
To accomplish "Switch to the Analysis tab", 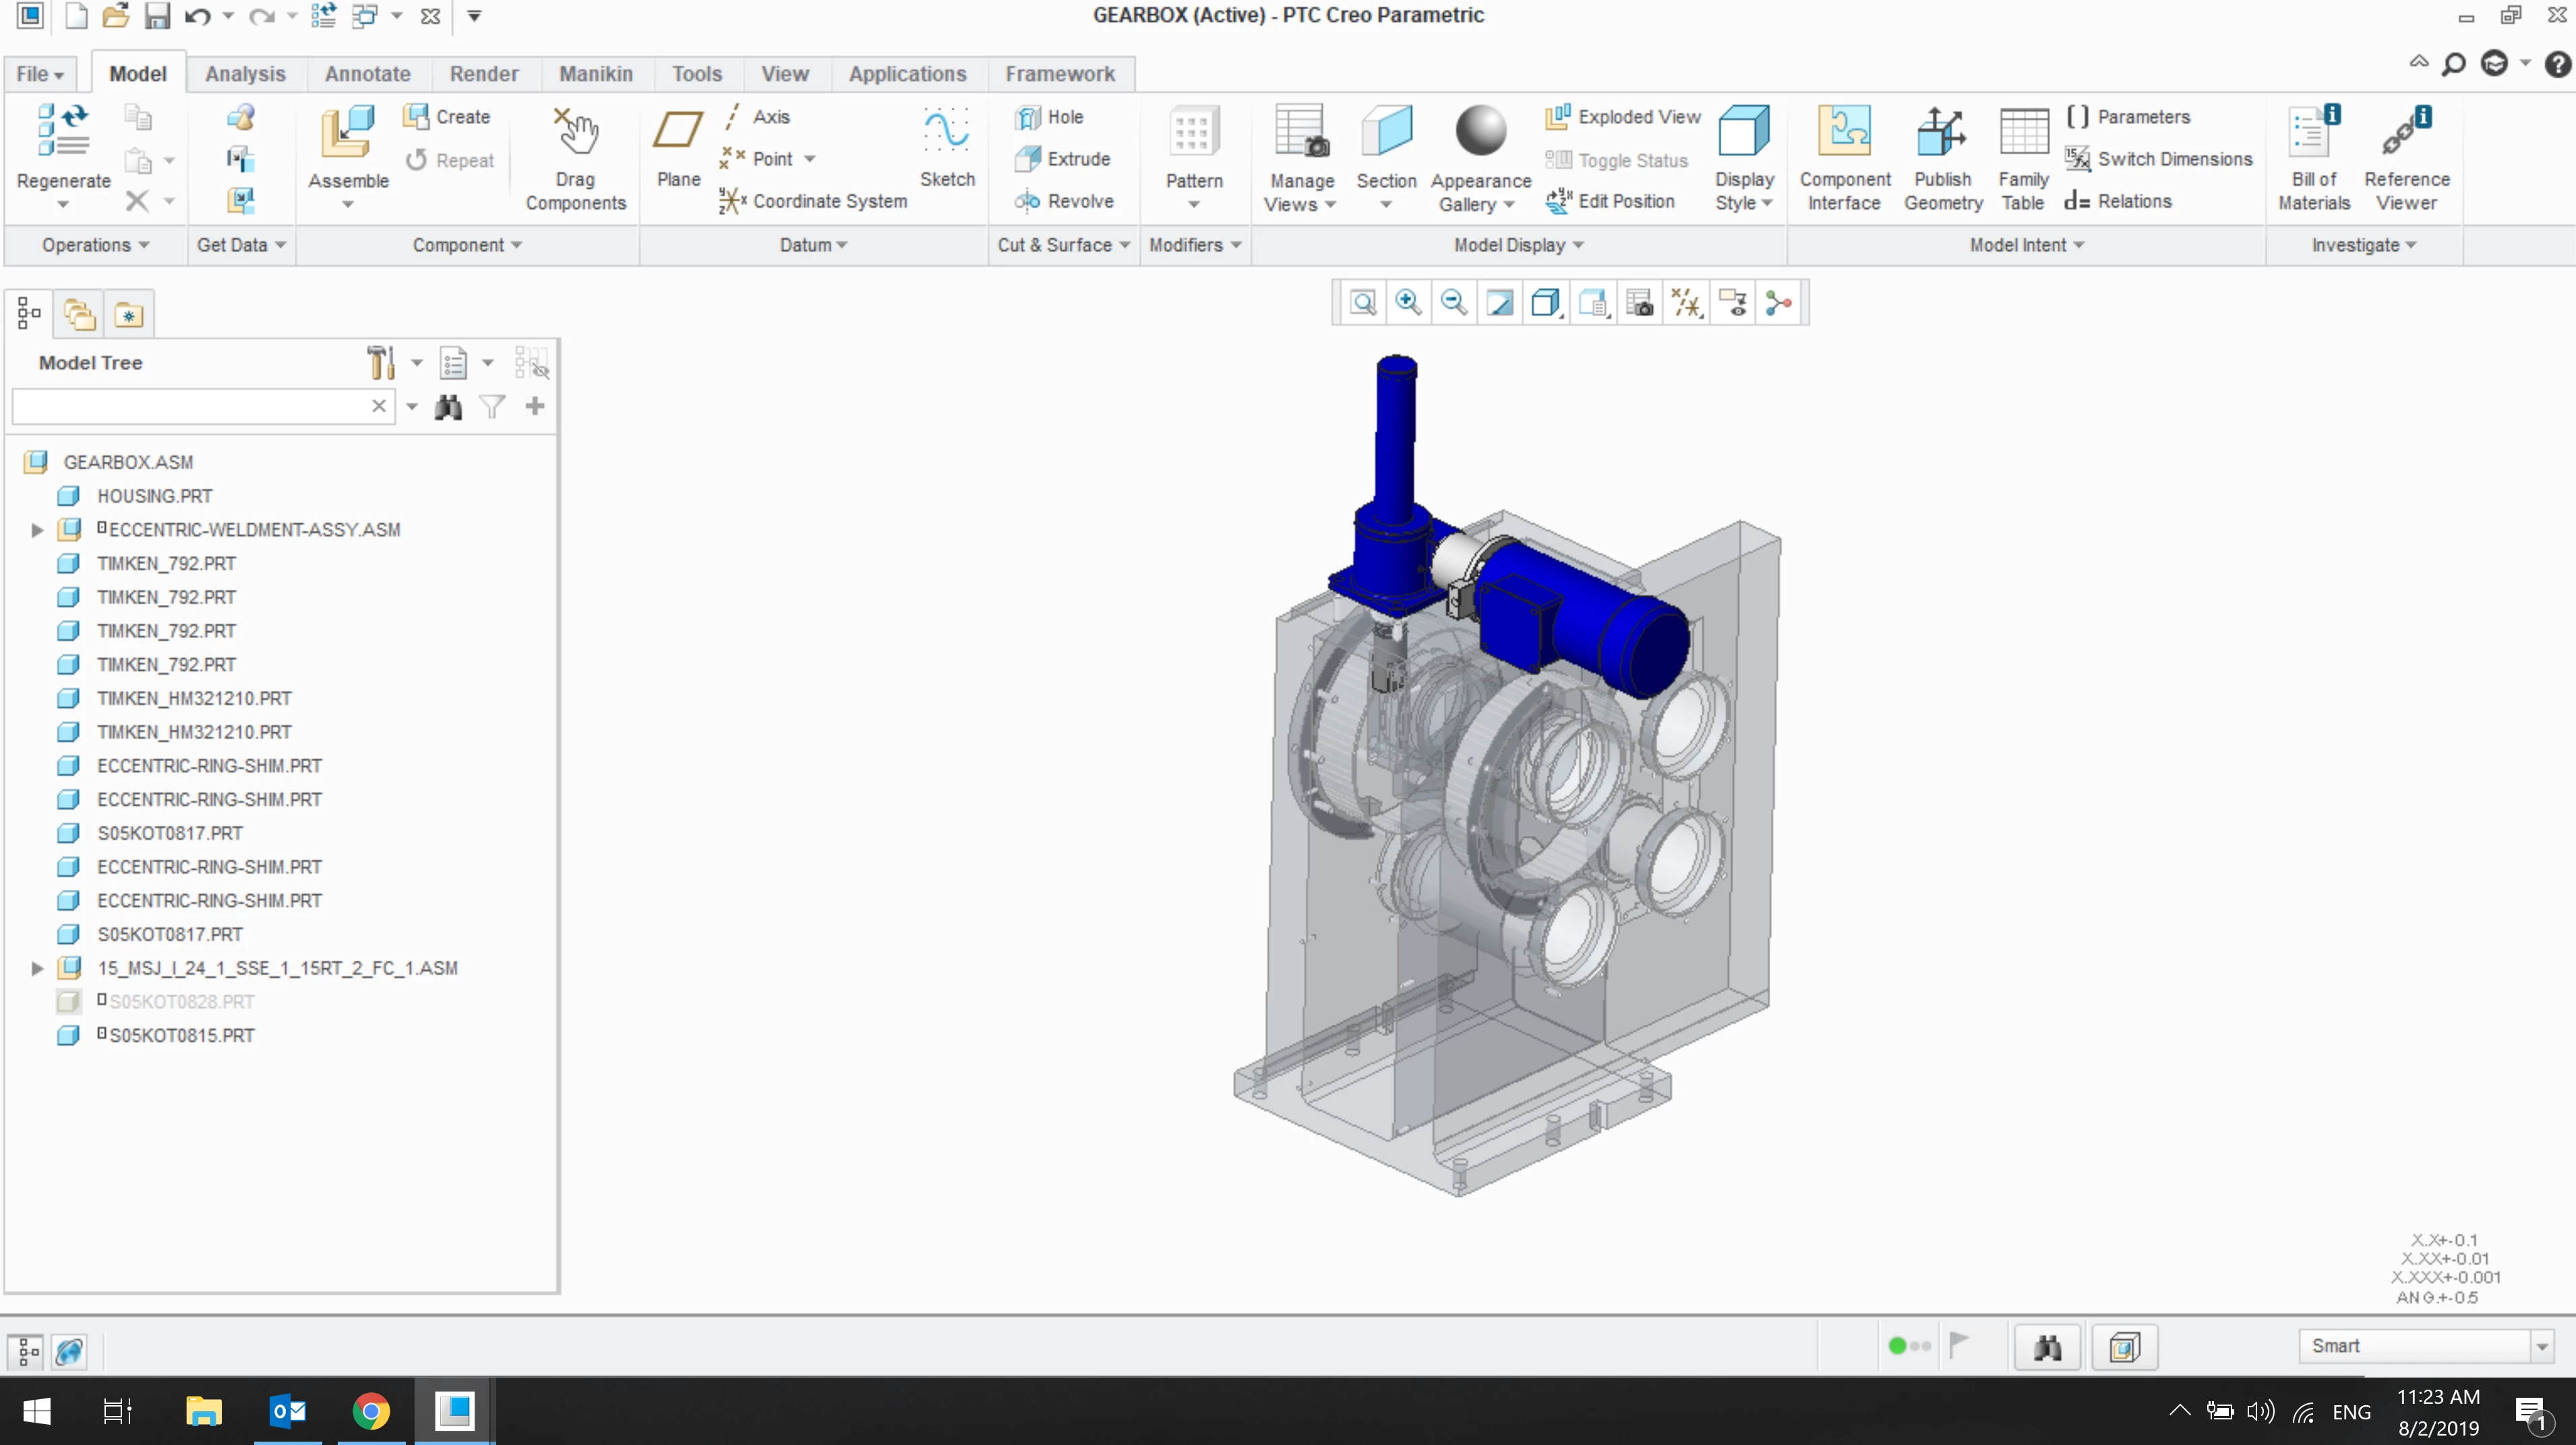I will point(245,74).
